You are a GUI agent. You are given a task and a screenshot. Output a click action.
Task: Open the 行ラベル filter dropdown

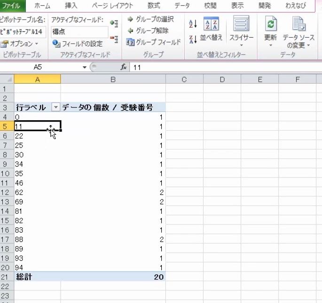point(55,107)
